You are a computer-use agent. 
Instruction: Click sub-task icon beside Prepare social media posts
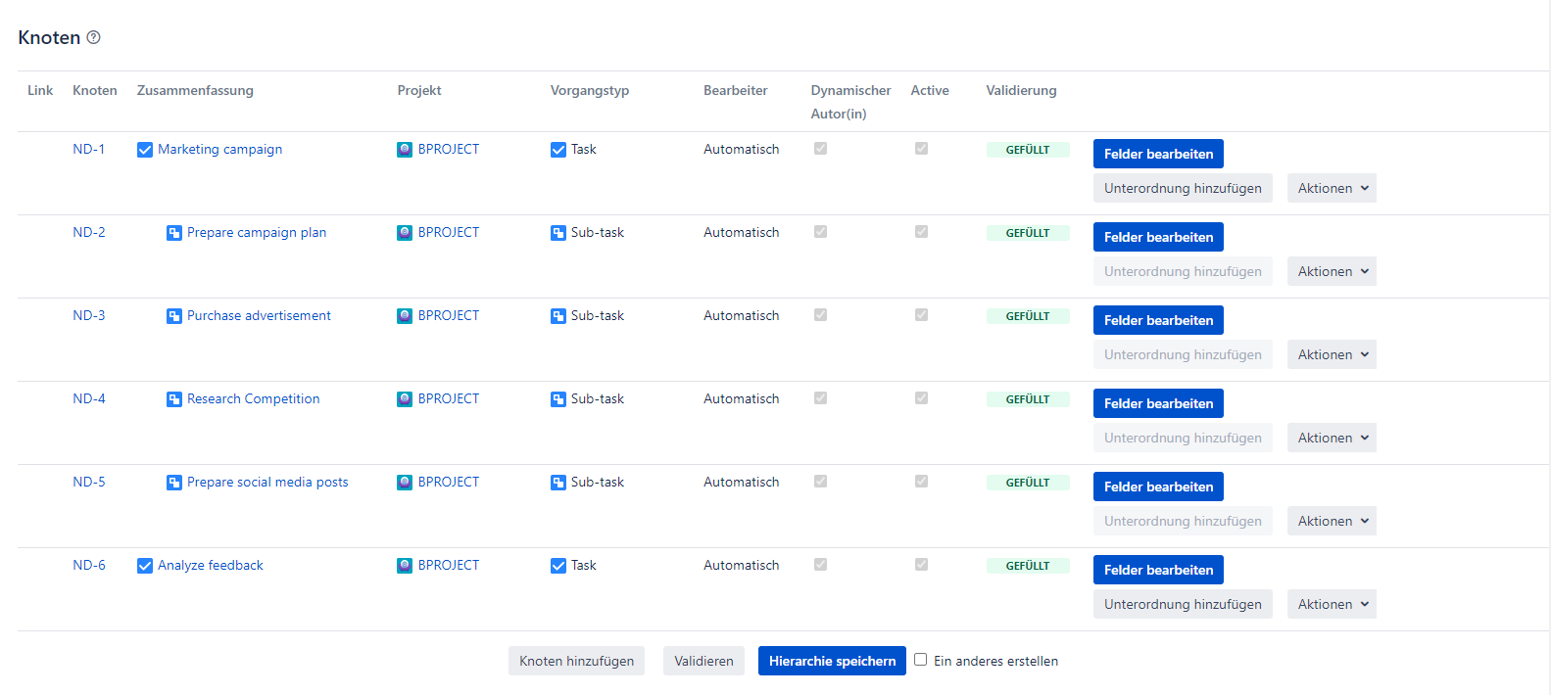(x=174, y=483)
